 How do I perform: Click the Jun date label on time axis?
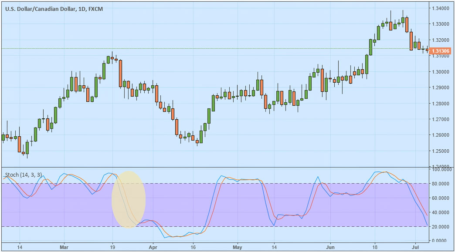coord(330,247)
